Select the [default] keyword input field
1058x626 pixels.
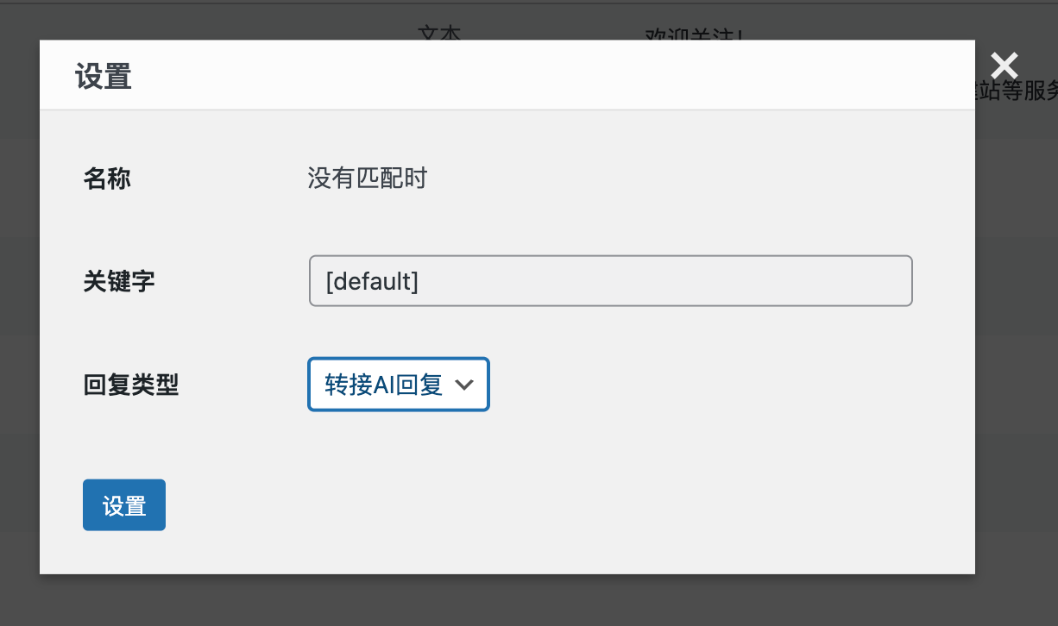click(x=610, y=280)
